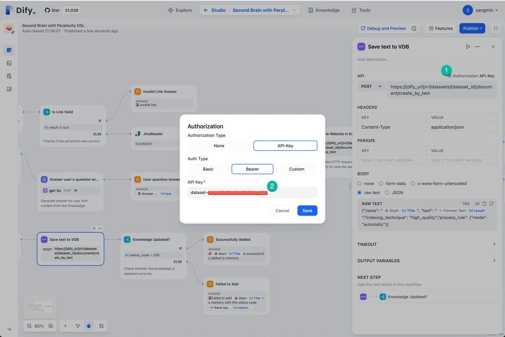
Task: Expand the TIMEOUT section
Action: pos(427,244)
